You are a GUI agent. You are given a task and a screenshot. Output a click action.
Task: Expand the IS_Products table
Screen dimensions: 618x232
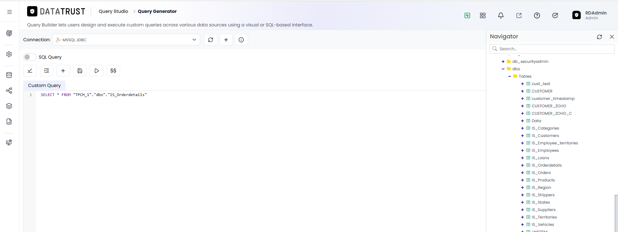[522, 180]
